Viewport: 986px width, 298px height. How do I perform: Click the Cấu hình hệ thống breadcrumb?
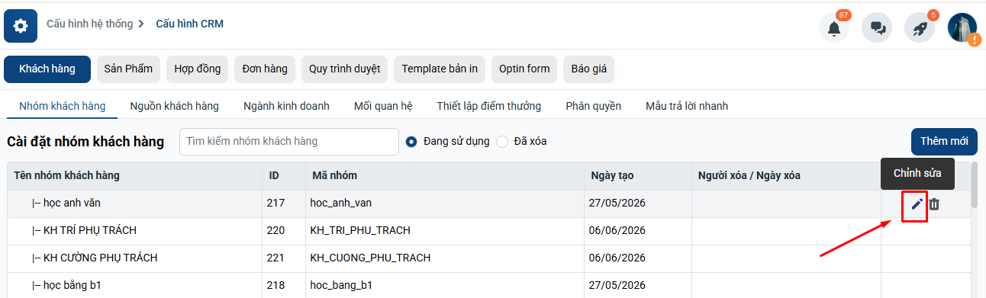89,24
